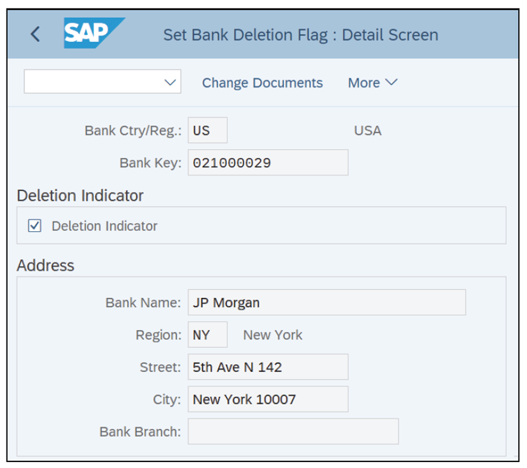Uncheck the Deletion Indicator checkbox

tap(35, 226)
